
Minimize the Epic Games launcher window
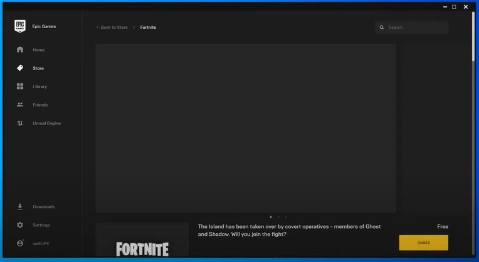click(x=445, y=7)
